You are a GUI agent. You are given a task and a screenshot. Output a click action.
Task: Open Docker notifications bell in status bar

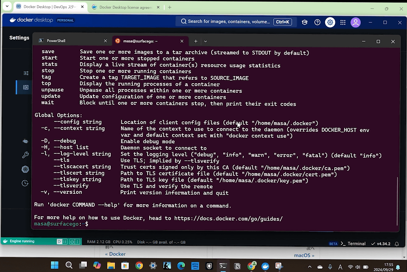pyautogui.click(x=397, y=244)
